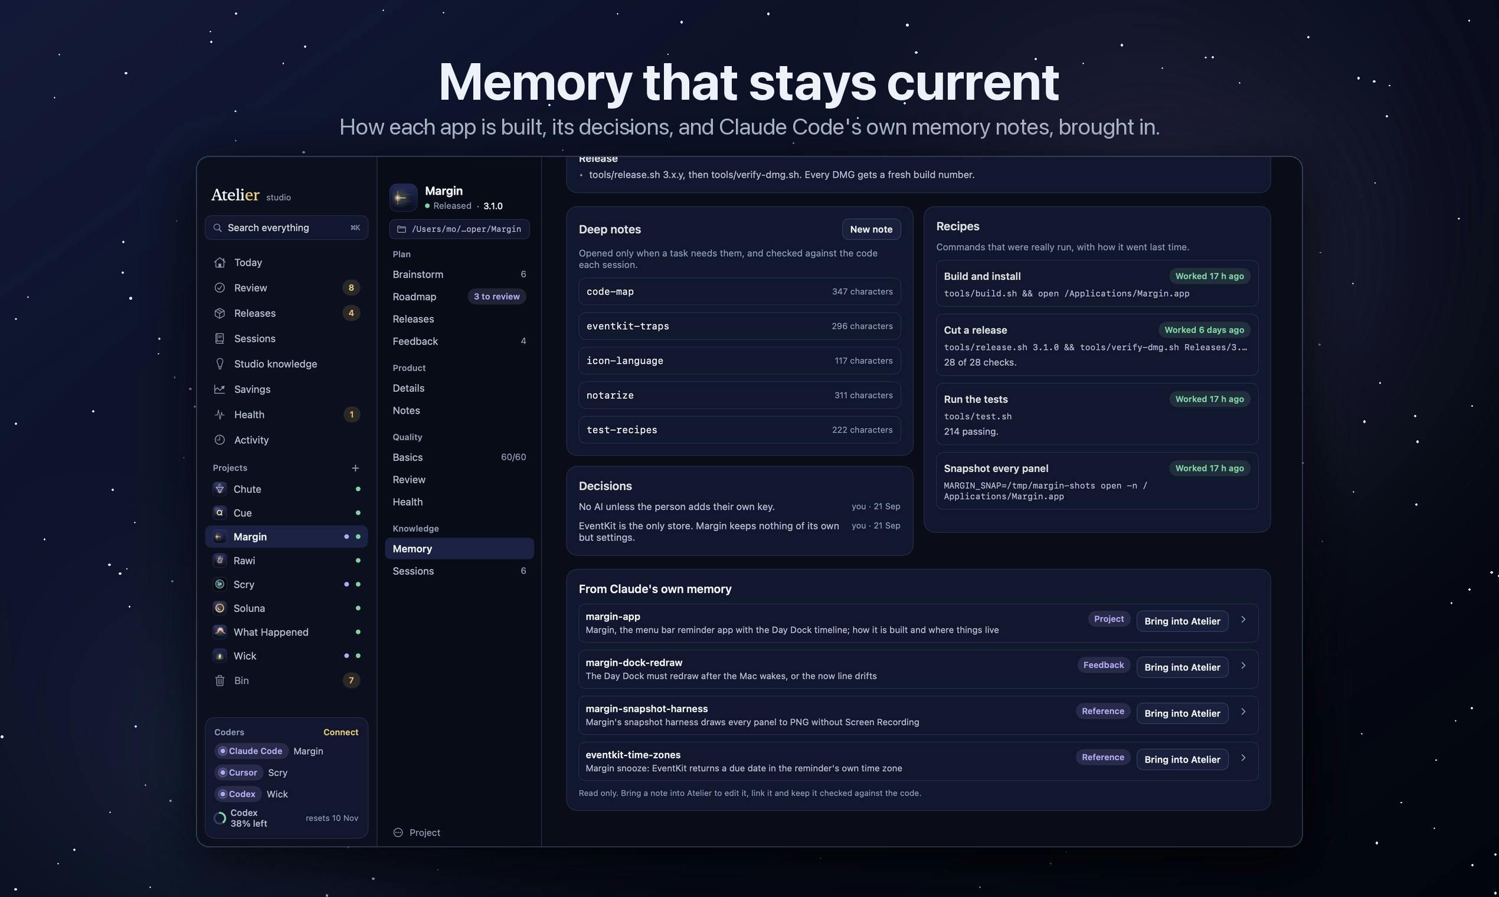Click the Connect link in Coders
Screen dimensions: 1499x897
pyautogui.click(x=341, y=732)
